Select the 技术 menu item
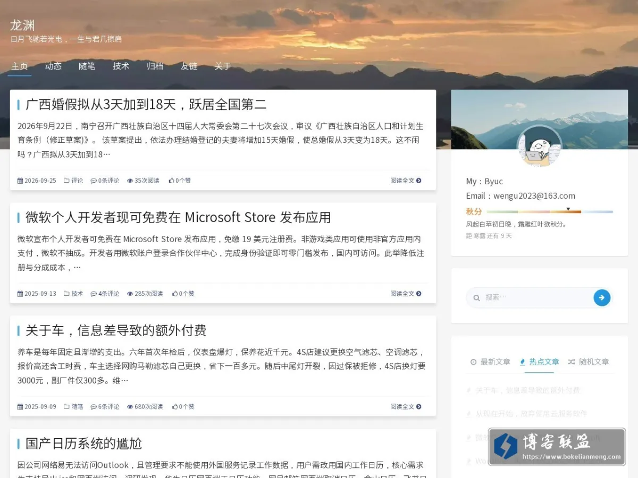This screenshot has width=638, height=478. [x=121, y=66]
